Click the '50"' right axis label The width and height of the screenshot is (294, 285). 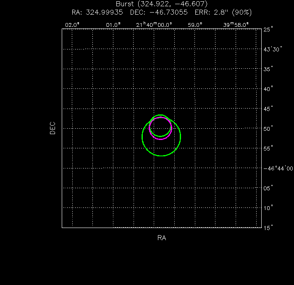pos(268,129)
